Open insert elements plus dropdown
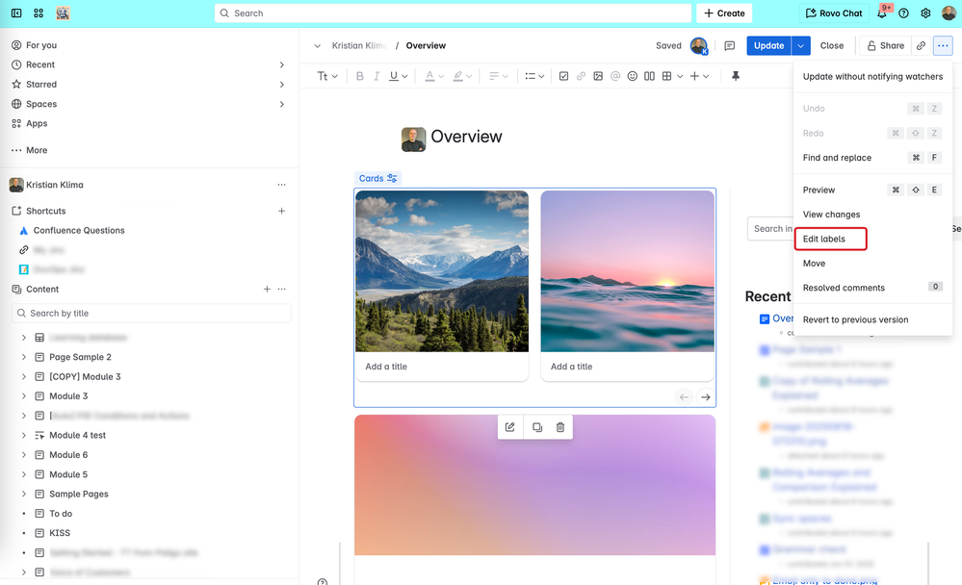Image resolution: width=962 pixels, height=585 pixels. point(699,76)
